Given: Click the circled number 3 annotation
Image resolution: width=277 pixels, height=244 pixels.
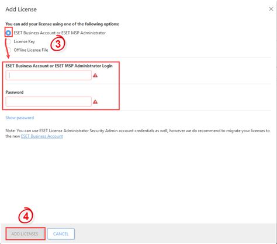Looking at the screenshot, I should (58, 44).
